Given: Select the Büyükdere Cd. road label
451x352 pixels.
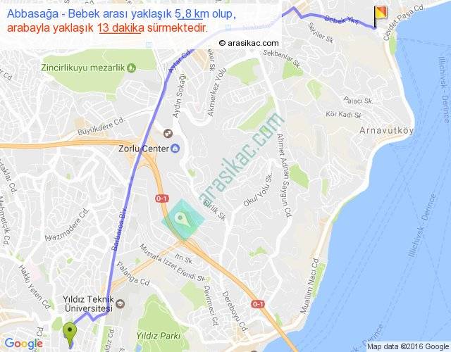Looking at the screenshot, I should click(x=101, y=125).
